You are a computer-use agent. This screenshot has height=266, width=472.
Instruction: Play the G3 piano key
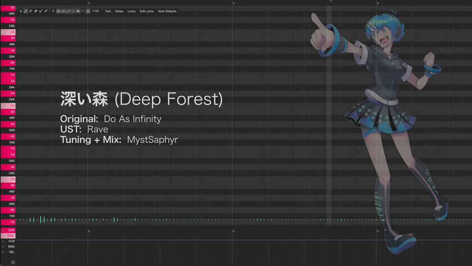pos(8,136)
